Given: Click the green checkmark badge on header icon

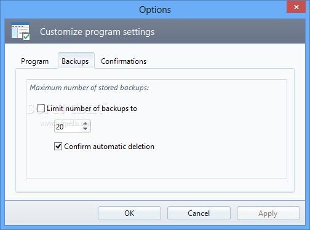Looking at the screenshot, I should 26,37.
